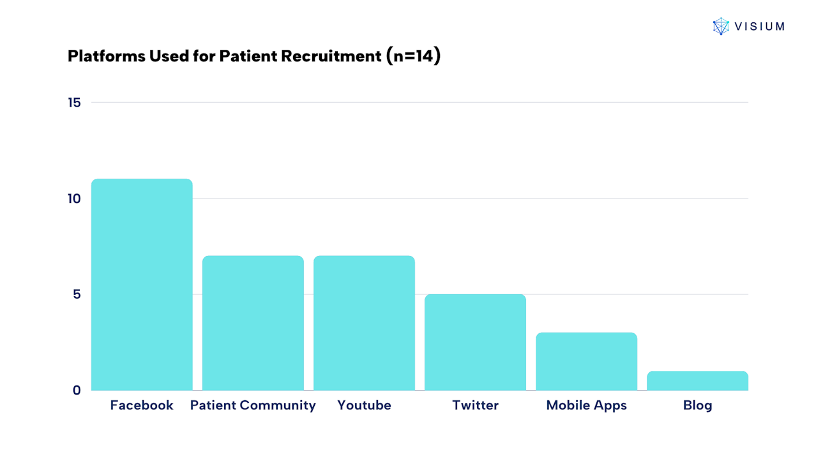
Task: Select the Blog bar
Action: click(697, 380)
